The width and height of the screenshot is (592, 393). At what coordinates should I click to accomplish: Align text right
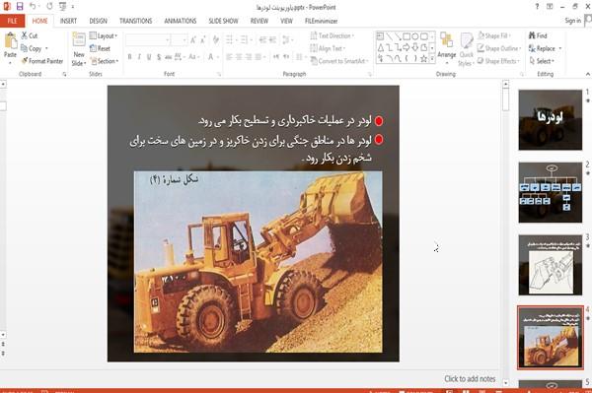(248, 57)
